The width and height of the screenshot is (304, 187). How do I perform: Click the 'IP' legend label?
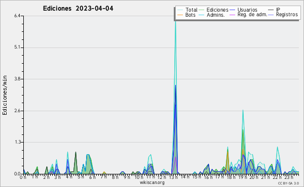pyautogui.click(x=278, y=10)
